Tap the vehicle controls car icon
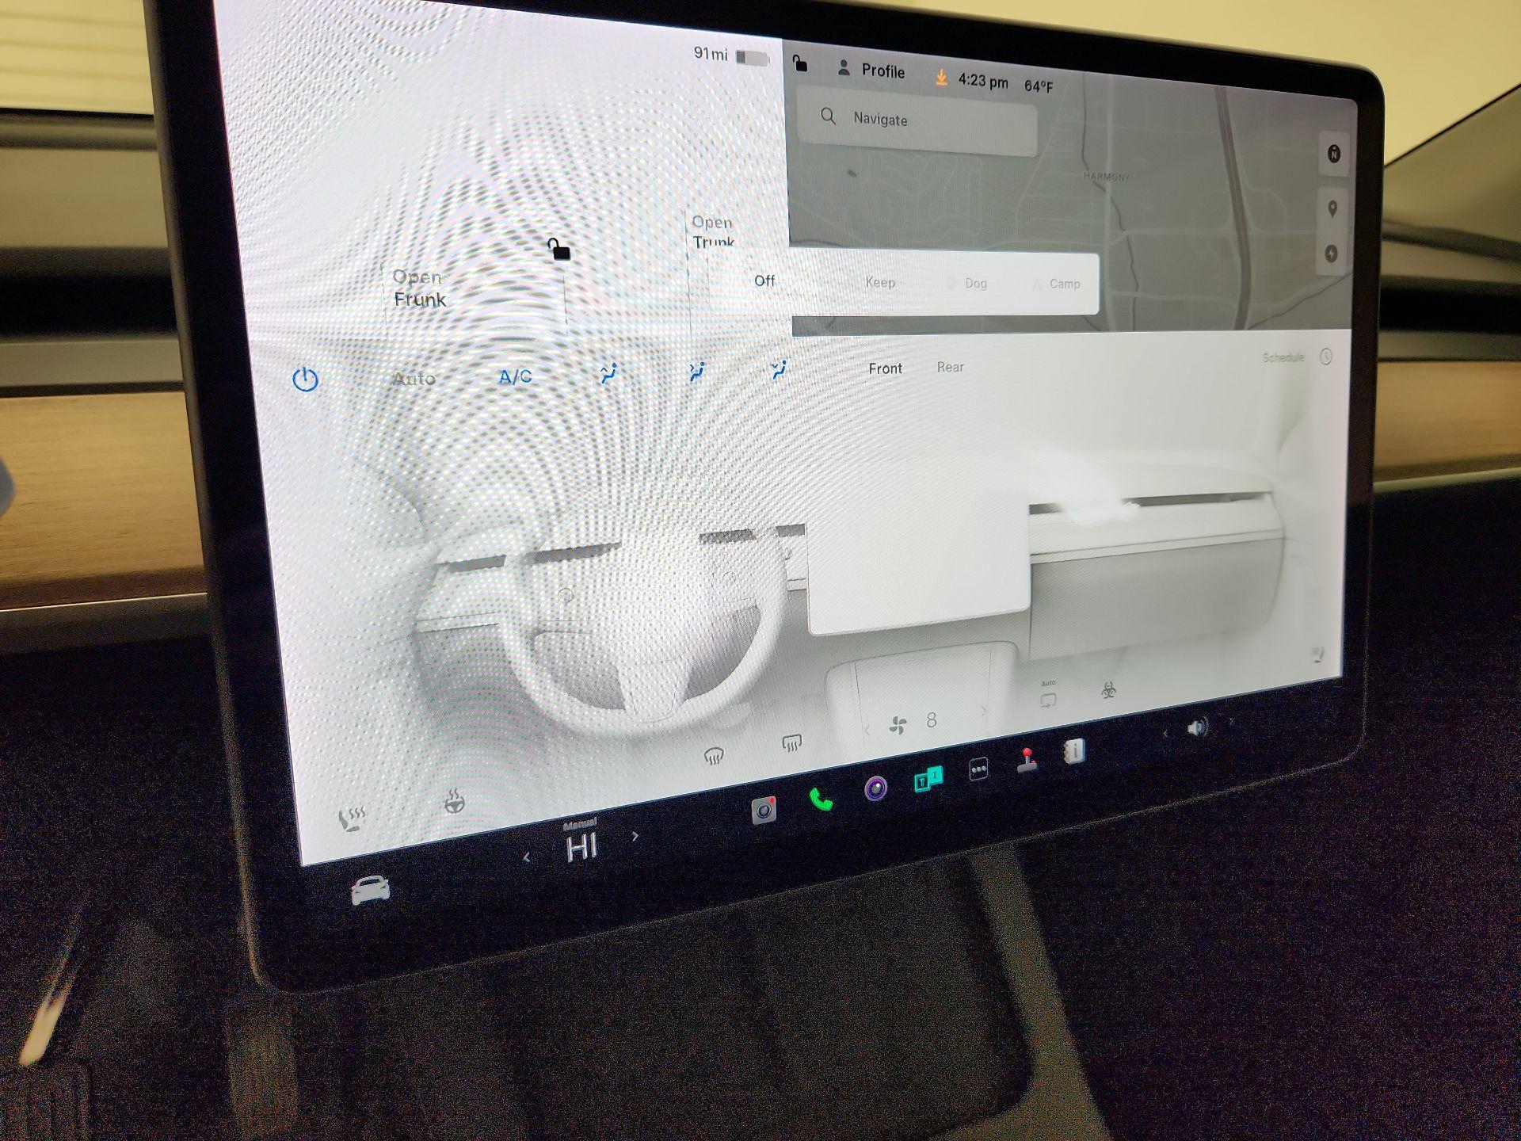 click(372, 889)
